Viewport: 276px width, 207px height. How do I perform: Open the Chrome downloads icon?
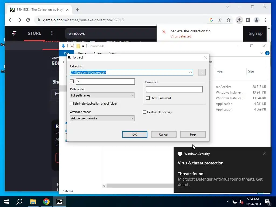(x=239, y=20)
